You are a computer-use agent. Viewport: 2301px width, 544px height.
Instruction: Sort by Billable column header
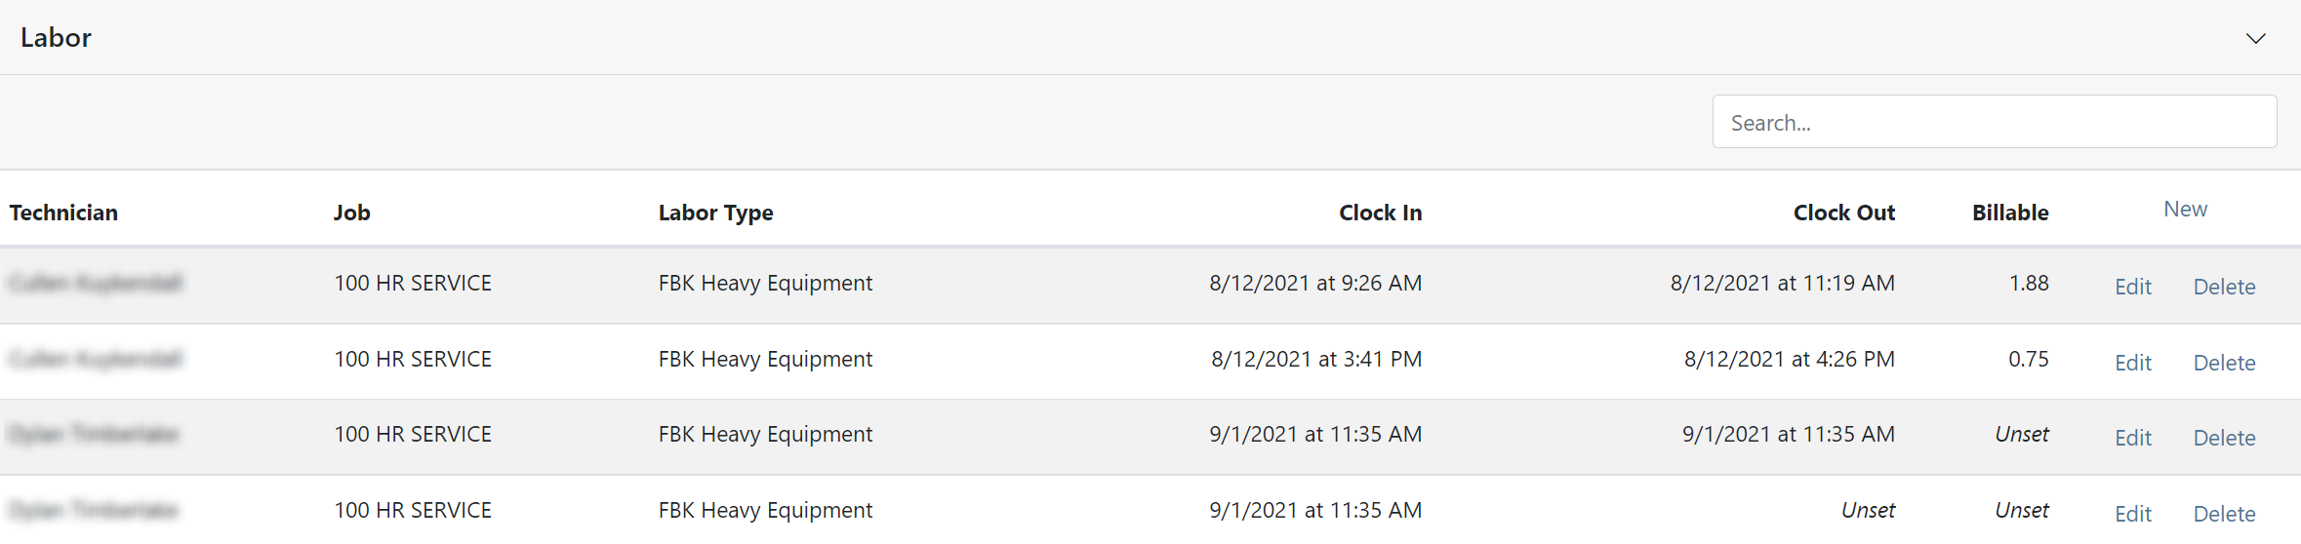point(2010,213)
